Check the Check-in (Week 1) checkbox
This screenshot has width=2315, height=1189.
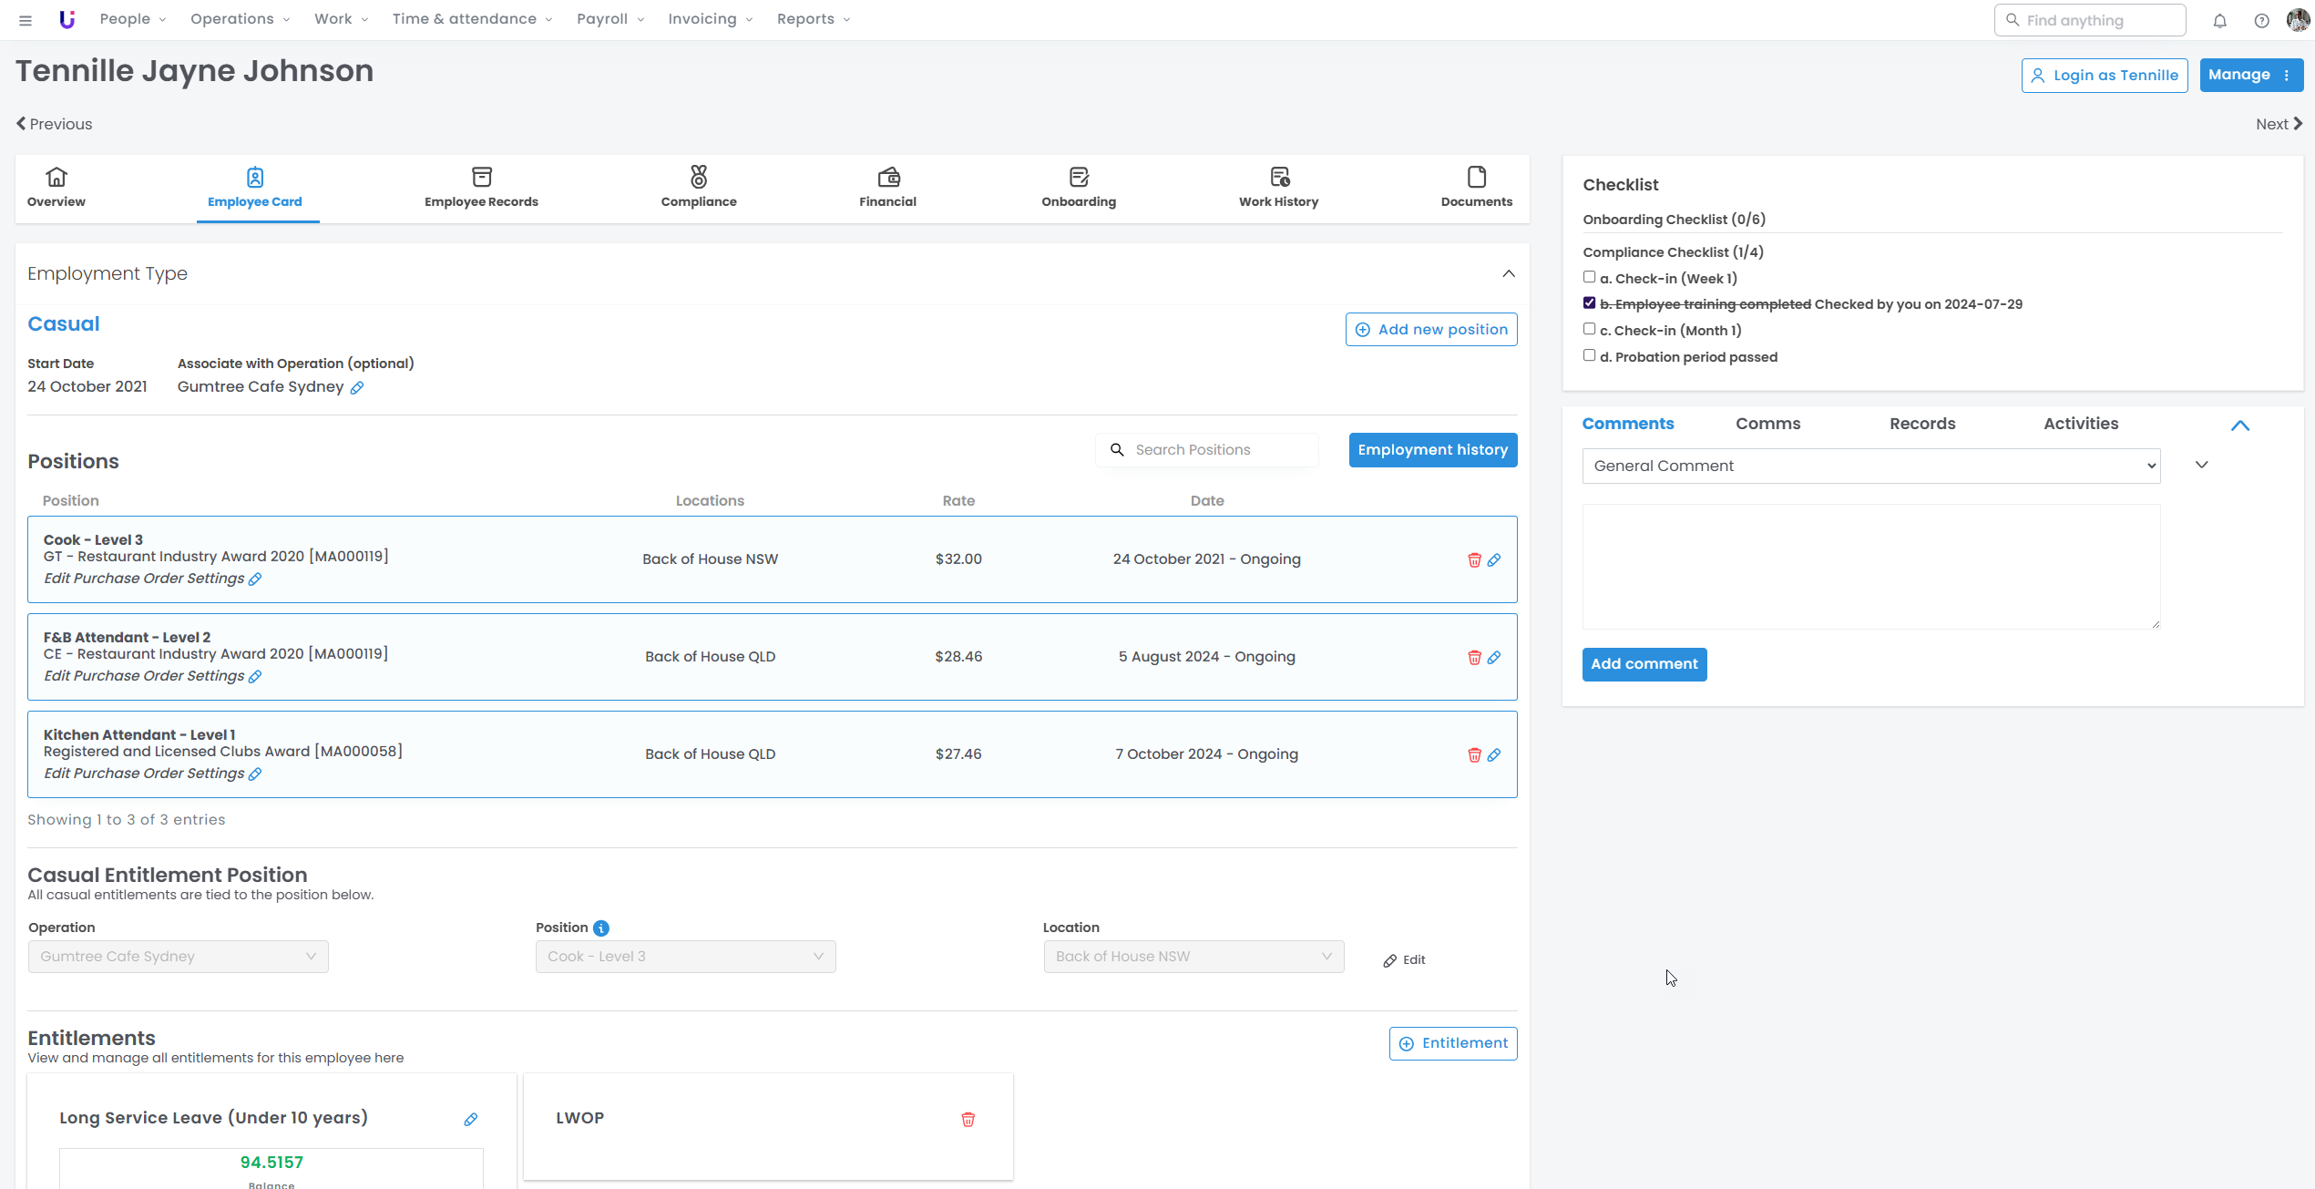click(1589, 277)
